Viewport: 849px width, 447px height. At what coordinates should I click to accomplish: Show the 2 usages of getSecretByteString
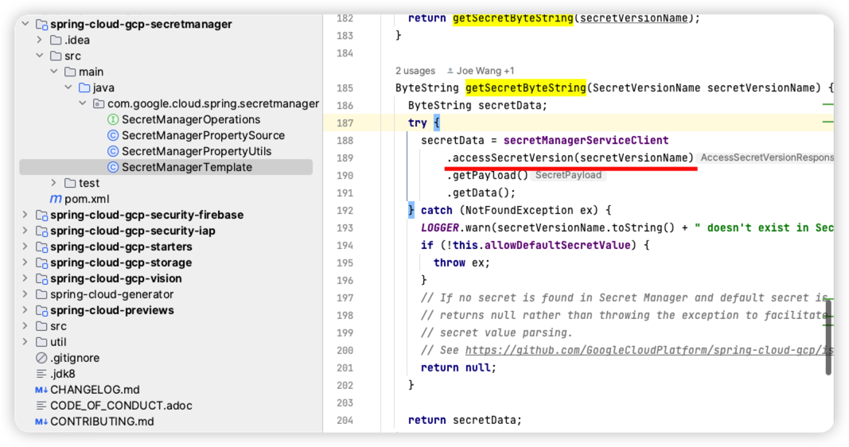coord(415,70)
